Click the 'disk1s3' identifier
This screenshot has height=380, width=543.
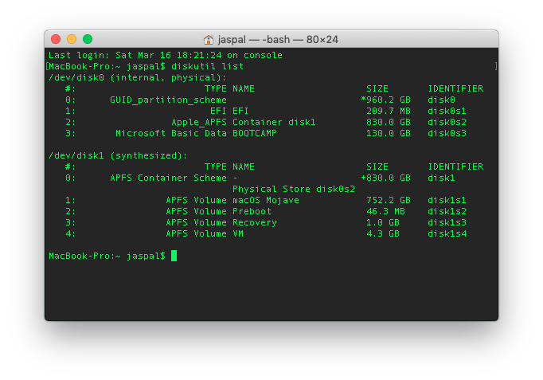click(447, 222)
